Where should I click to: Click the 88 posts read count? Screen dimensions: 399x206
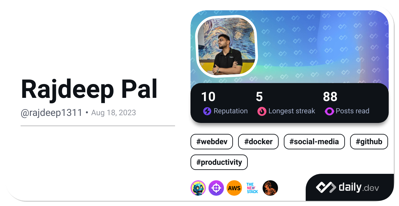point(330,97)
